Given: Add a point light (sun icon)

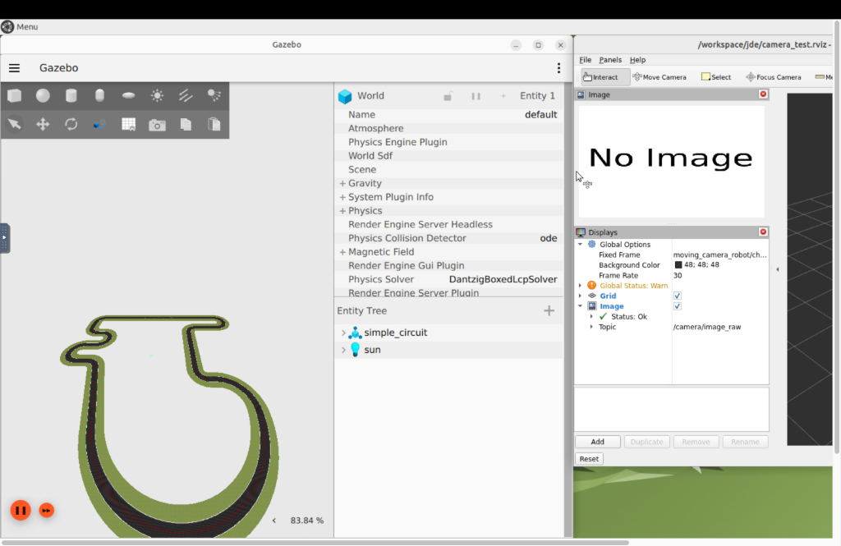Looking at the screenshot, I should click(x=157, y=96).
